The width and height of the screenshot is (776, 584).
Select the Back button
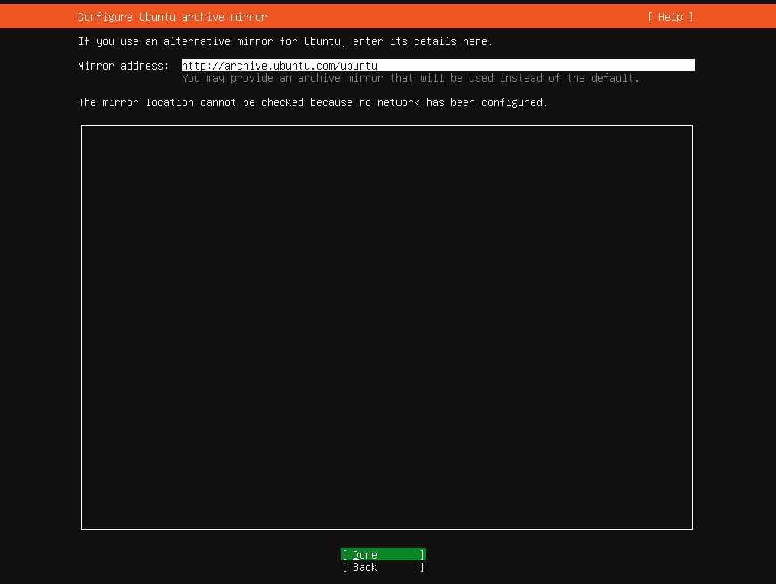[383, 567]
